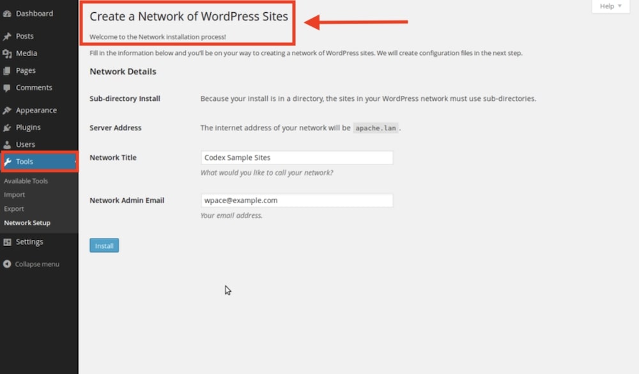639x374 pixels.
Task: Click the Tools wrench icon
Action: pyautogui.click(x=7, y=162)
